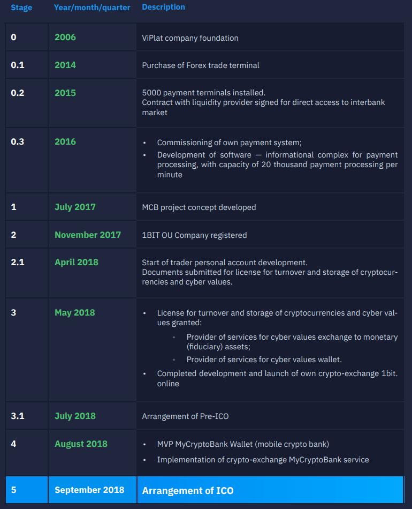
Task: Click the ViPlat company foundation description
Action: pos(190,38)
